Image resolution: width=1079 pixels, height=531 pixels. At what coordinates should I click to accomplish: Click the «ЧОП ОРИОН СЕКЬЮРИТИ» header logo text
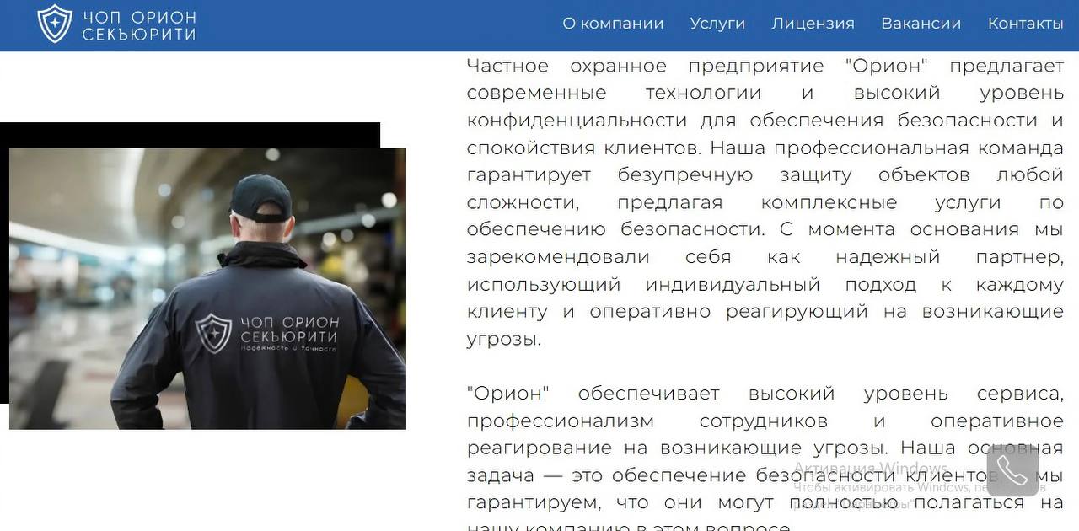(139, 26)
